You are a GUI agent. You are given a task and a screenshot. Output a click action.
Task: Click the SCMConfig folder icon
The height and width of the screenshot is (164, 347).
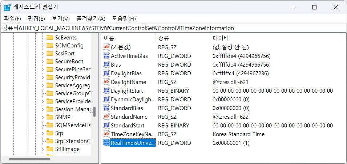coord(50,46)
